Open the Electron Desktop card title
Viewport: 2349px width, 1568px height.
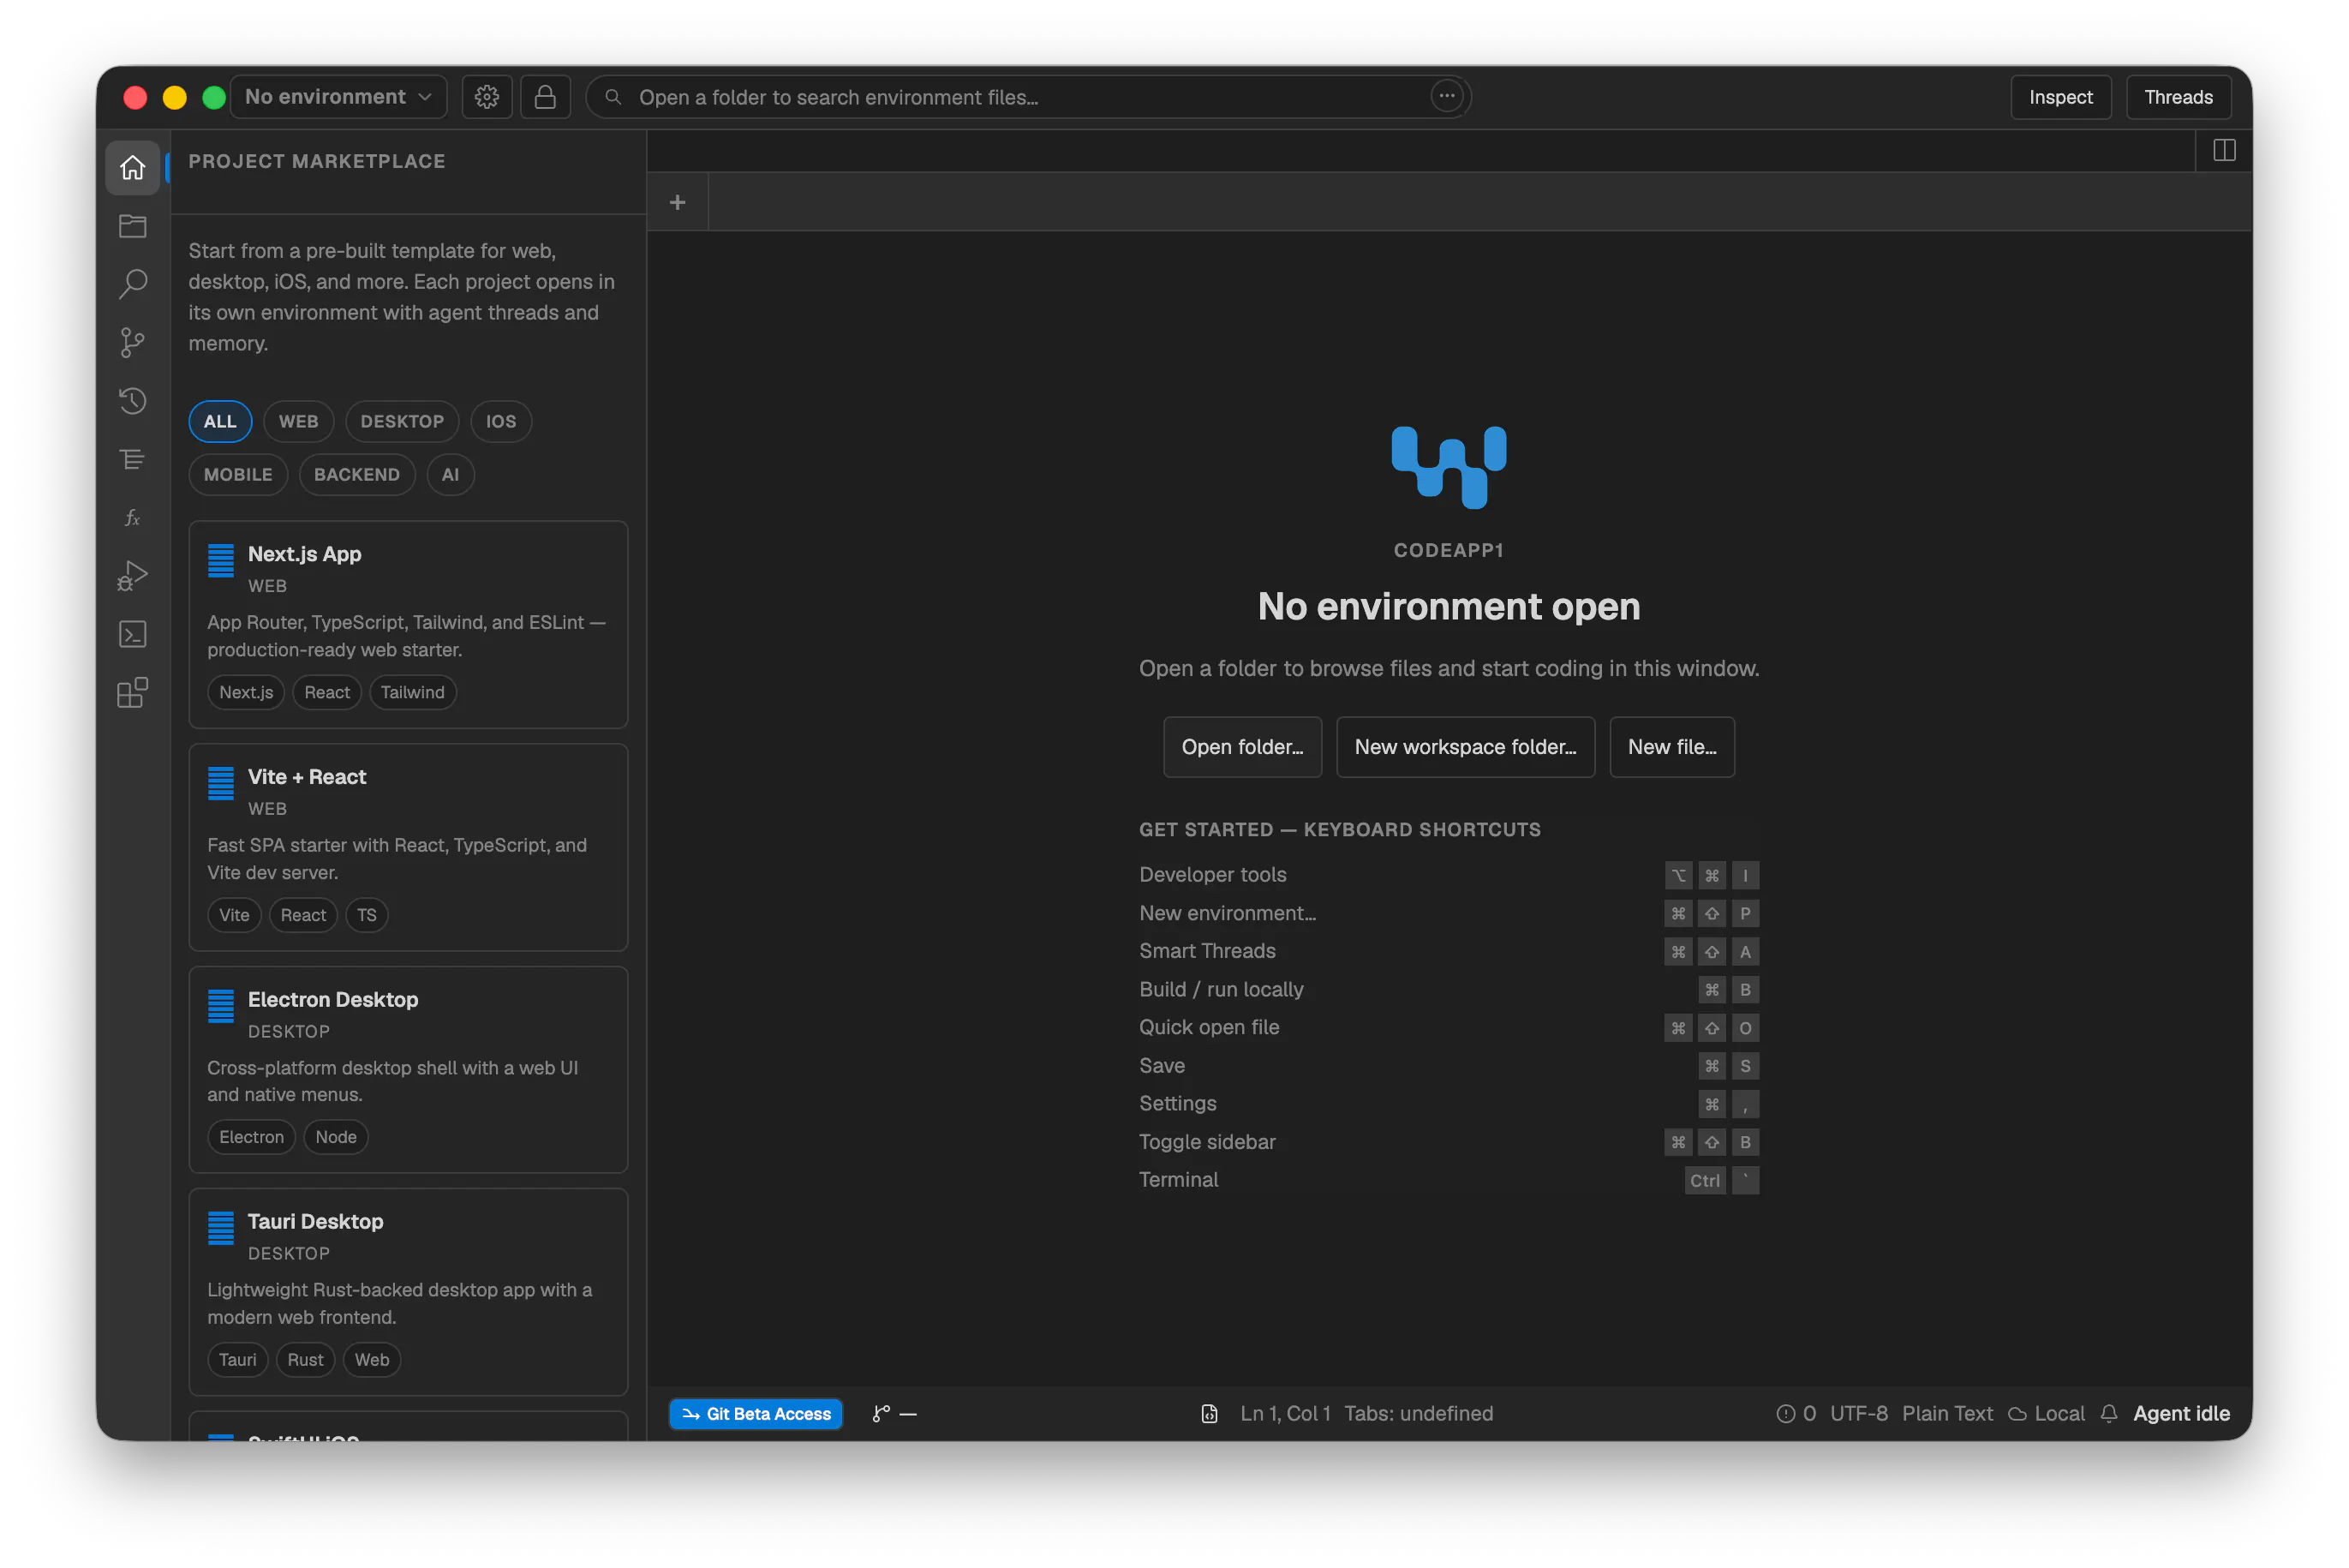(x=333, y=999)
